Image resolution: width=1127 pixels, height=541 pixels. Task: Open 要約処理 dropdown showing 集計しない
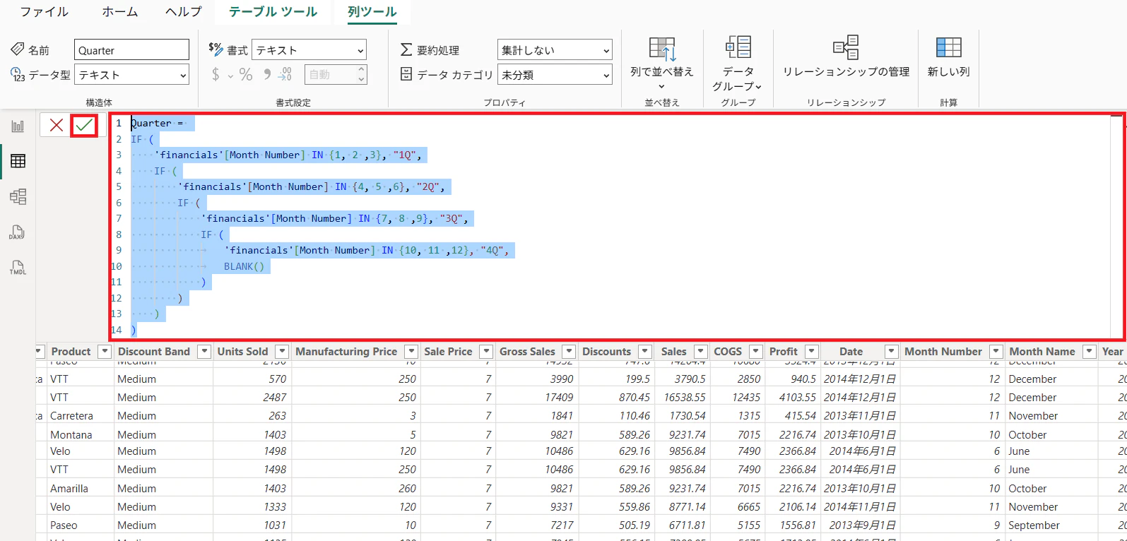point(555,50)
